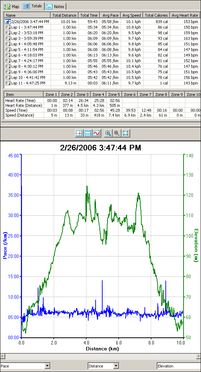Click the horizontal scrollbar left arrow
The image size is (201, 372).
click(x=2, y=356)
